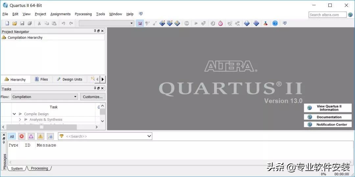Open the Assignments menu
The image size is (355, 177).
tap(60, 14)
